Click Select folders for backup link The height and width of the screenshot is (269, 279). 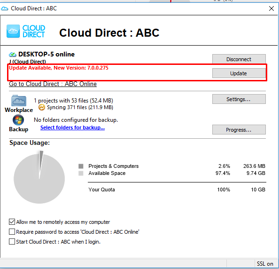pyautogui.click(x=72, y=127)
